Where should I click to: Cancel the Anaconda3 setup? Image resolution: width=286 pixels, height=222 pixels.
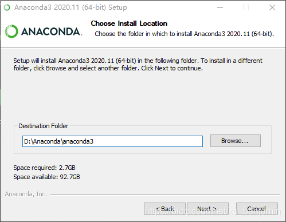click(x=257, y=209)
